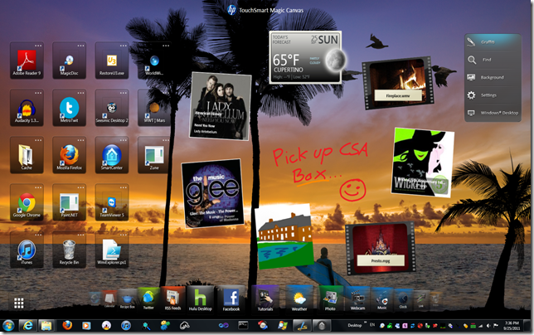Image resolution: width=534 pixels, height=335 pixels.
Task: Open the Paint.NET shortcut tile
Action: tap(69, 202)
